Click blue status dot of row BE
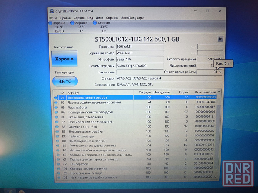Image resolution: width=258 pixels, height=193 pixels. click(58, 146)
